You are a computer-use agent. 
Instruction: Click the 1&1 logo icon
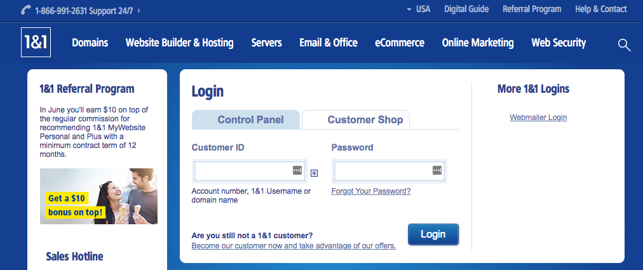pyautogui.click(x=36, y=43)
